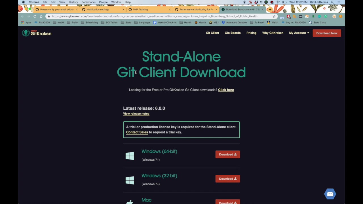Viewport: 363px width, 204px height.
Task: Click the Apple logo beside Mac
Action: (x=130, y=202)
